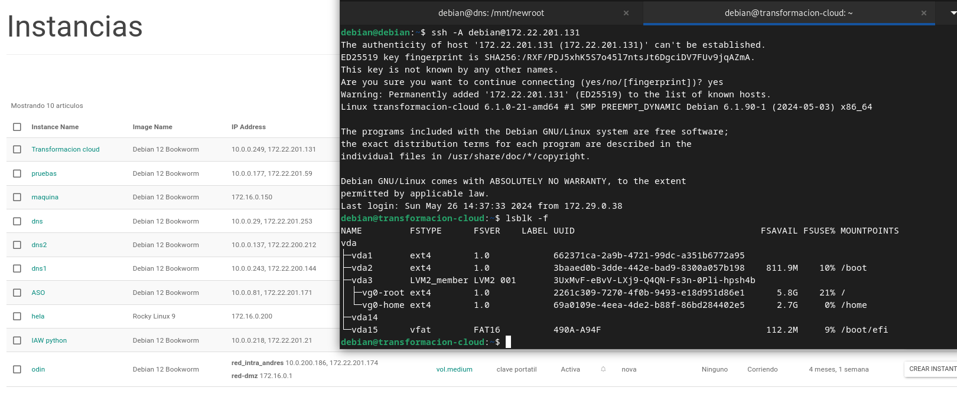957x394 pixels.
Task: Sort by Image Name column header
Action: click(x=152, y=127)
